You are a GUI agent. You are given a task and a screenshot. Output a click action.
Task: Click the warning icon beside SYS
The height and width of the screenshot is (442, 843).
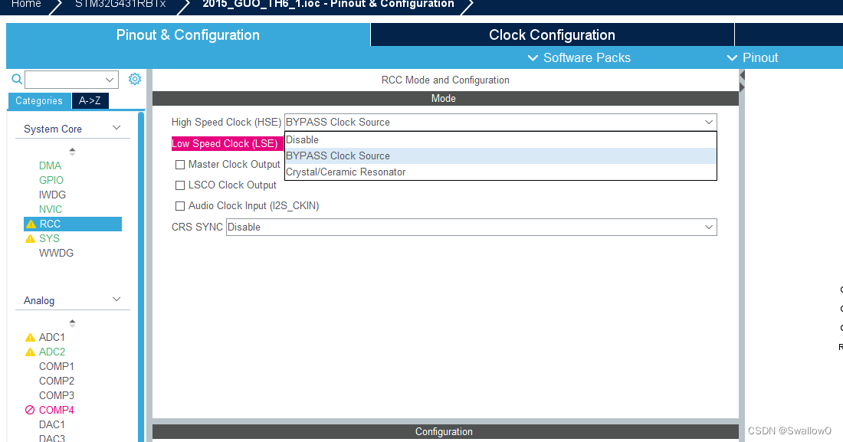point(31,237)
